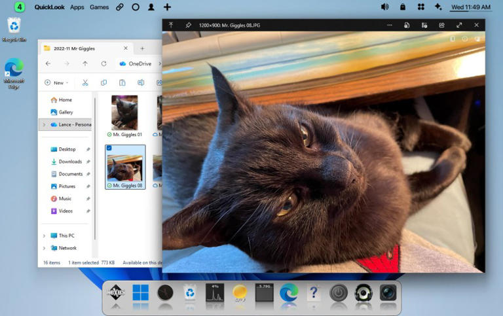The width and height of the screenshot is (503, 316).
Task: Open the CPU meter in the dock
Action: click(x=215, y=292)
